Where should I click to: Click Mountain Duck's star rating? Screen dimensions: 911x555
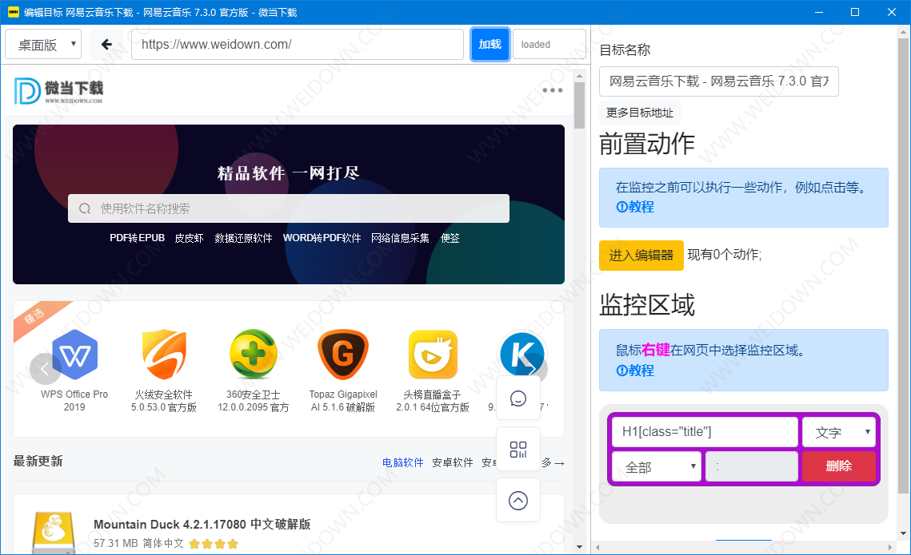coord(214,544)
